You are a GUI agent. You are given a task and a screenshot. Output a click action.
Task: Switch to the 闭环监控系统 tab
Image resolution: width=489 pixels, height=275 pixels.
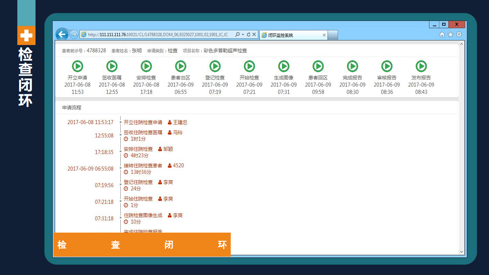point(290,35)
